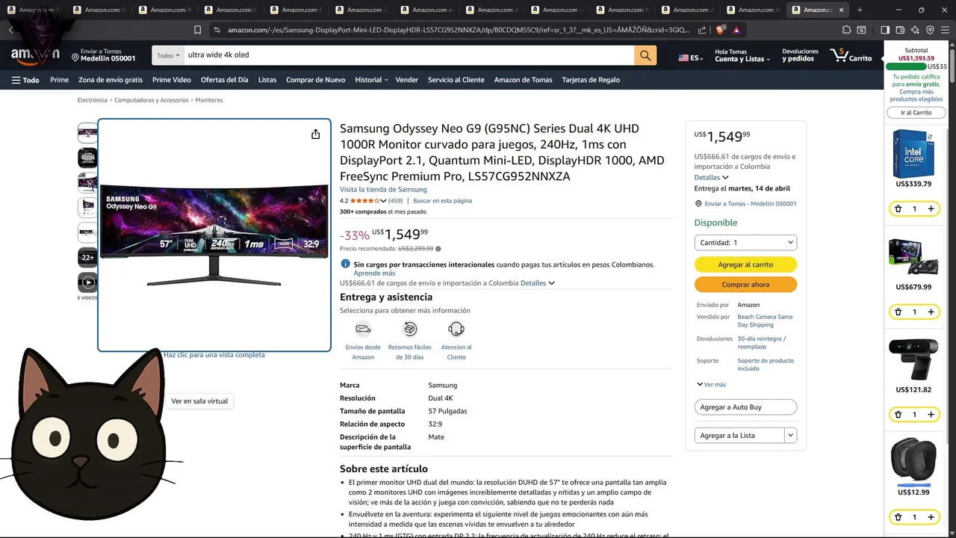Expand Ver más seller details
Viewport: 956px width, 538px height.
711,385
